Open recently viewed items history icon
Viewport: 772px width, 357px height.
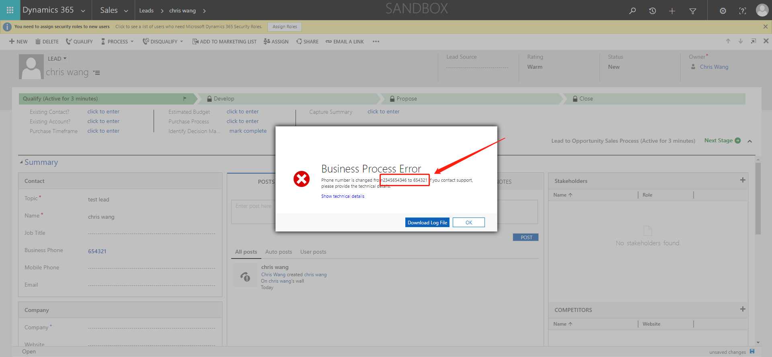click(652, 11)
